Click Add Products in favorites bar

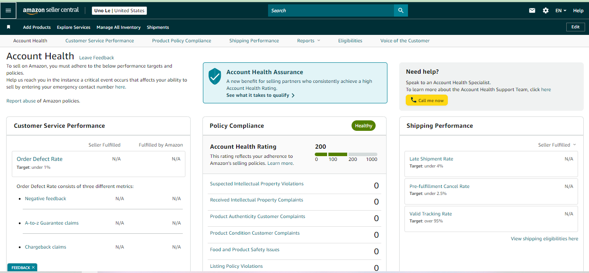(37, 27)
